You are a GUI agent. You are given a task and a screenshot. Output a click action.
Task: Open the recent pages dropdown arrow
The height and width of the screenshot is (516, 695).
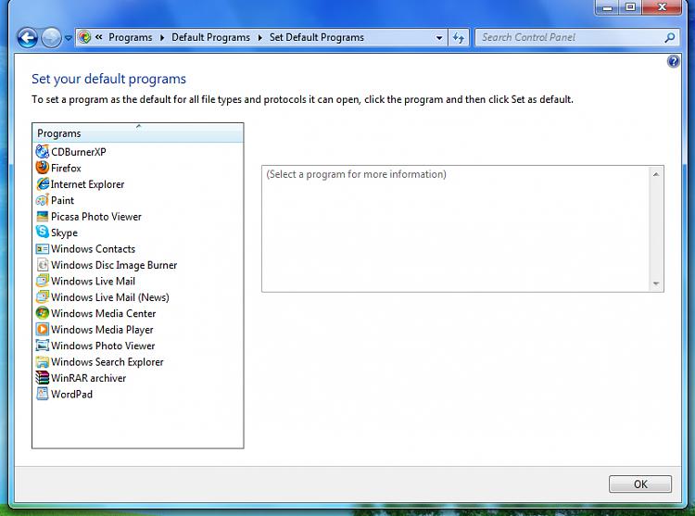tap(68, 38)
